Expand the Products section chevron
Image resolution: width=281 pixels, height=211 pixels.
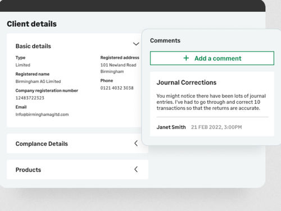pos(136,169)
